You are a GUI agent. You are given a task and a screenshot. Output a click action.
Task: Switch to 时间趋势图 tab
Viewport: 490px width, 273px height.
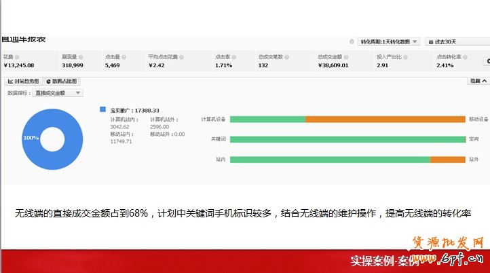pyautogui.click(x=22, y=81)
